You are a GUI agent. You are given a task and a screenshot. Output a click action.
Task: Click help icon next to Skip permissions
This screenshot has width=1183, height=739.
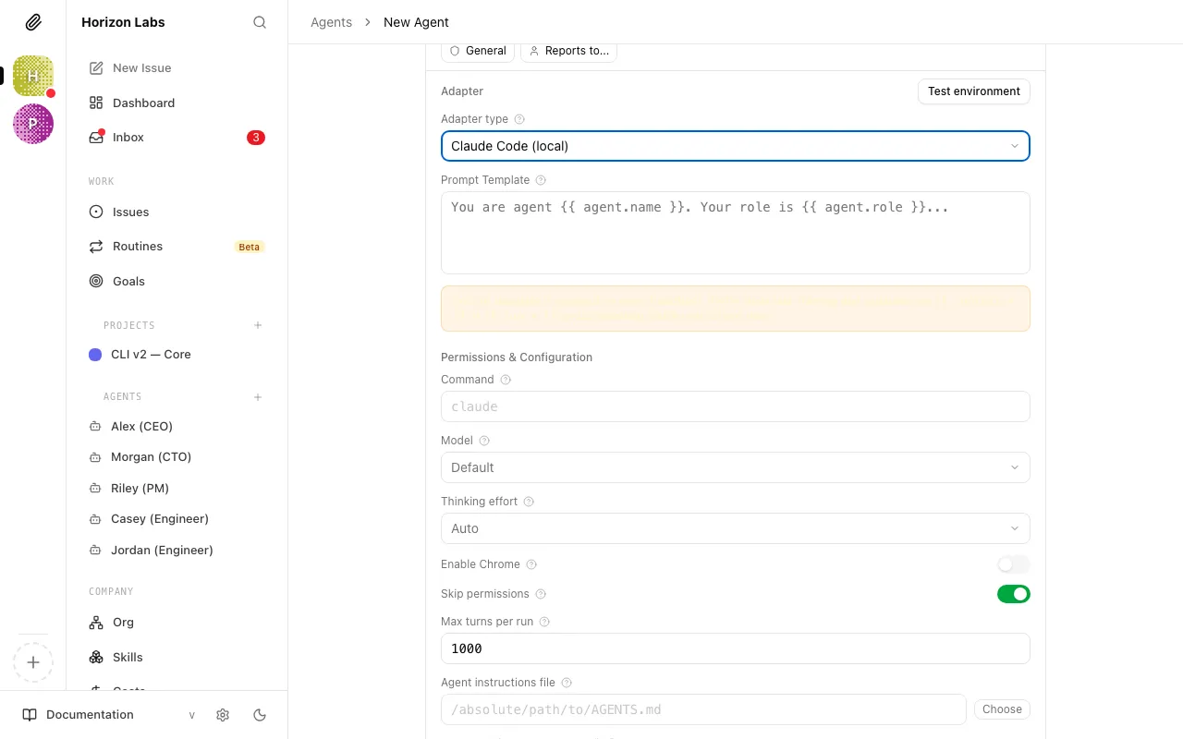click(x=541, y=594)
